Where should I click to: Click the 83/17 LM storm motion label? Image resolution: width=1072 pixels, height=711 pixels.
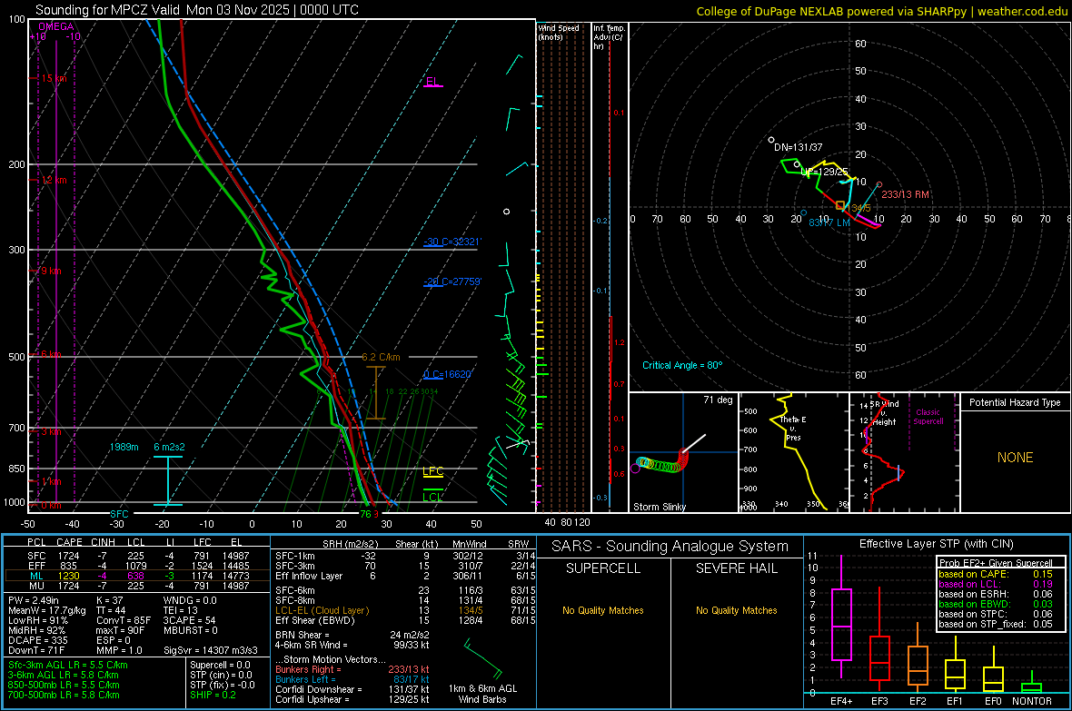coord(829,222)
